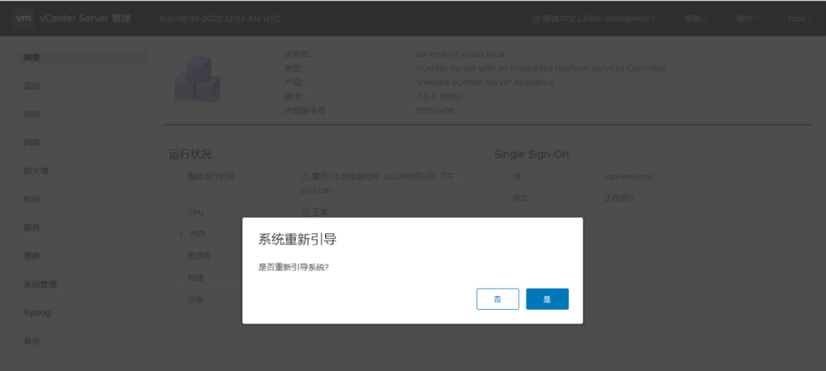The width and height of the screenshot is (826, 371).
Task: Click the vm logo in header
Action: pyautogui.click(x=23, y=18)
